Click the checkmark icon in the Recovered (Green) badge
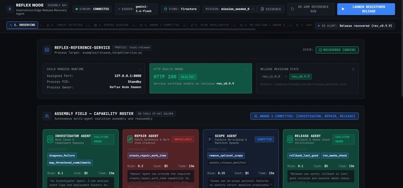 click(x=320, y=50)
